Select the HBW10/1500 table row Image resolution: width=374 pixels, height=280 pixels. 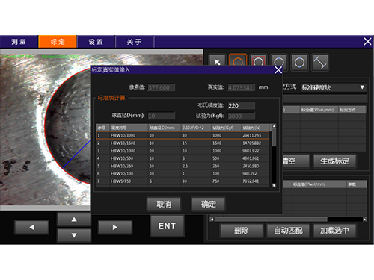coord(183,143)
